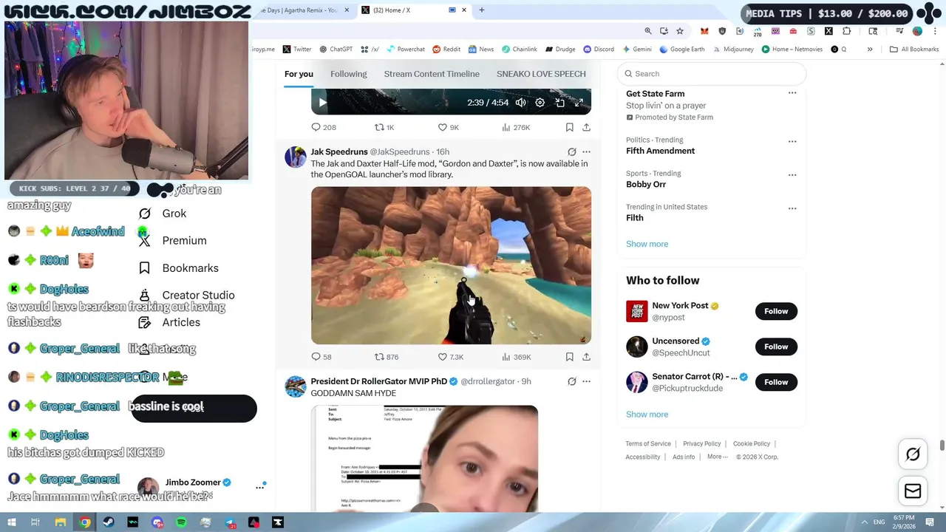The image size is (946, 532).
Task: Enter fullscreen on the video player
Action: point(579,103)
